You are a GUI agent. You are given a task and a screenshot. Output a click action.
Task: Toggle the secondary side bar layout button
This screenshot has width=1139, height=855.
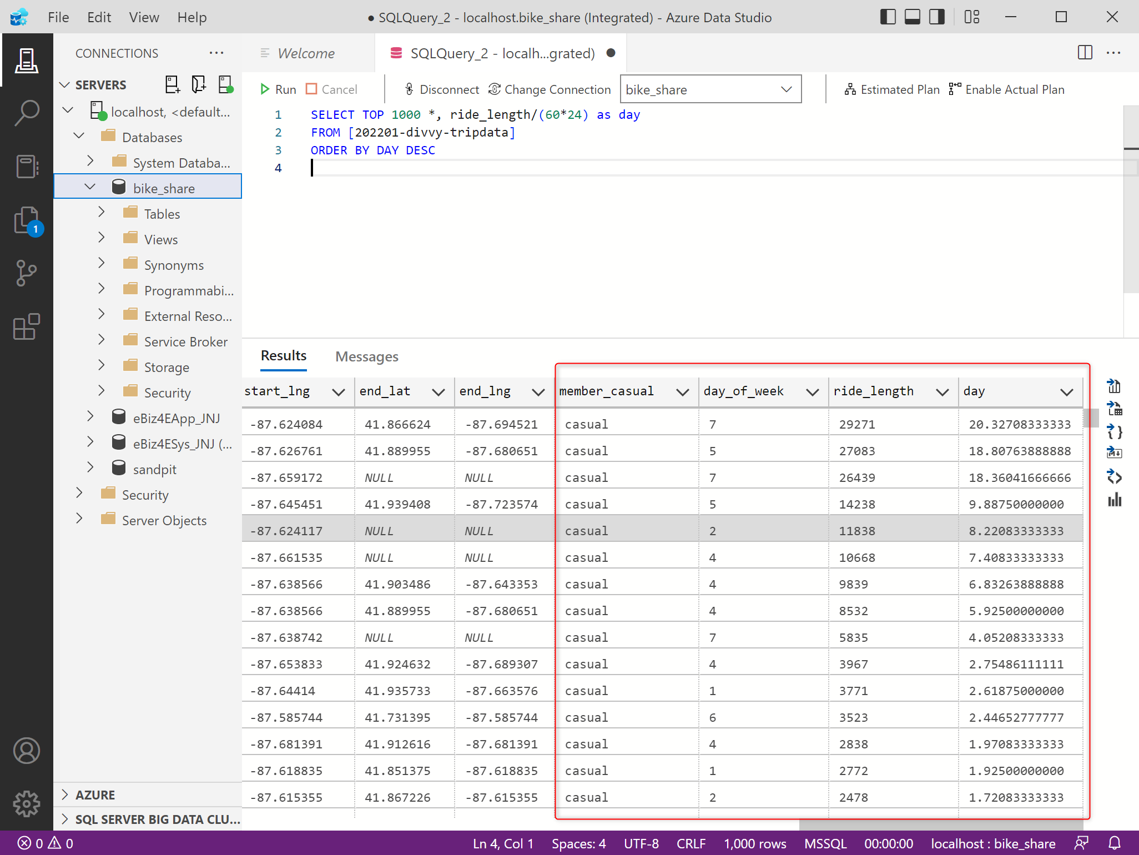tap(936, 17)
